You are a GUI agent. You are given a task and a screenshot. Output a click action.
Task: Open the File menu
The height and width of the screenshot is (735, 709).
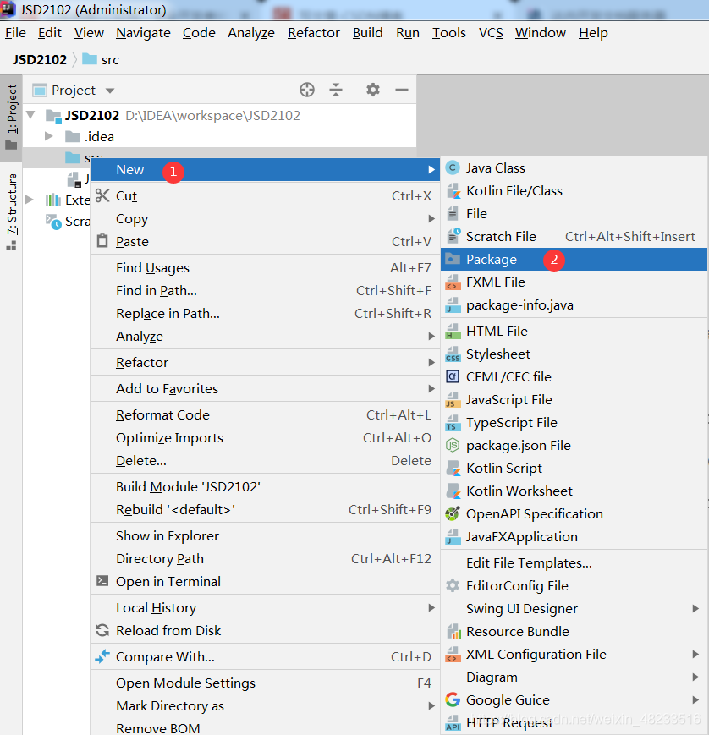pyautogui.click(x=15, y=33)
